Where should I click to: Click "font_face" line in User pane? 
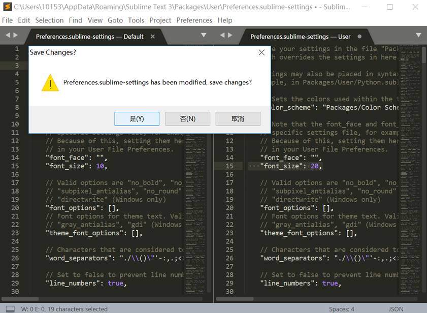291,158
